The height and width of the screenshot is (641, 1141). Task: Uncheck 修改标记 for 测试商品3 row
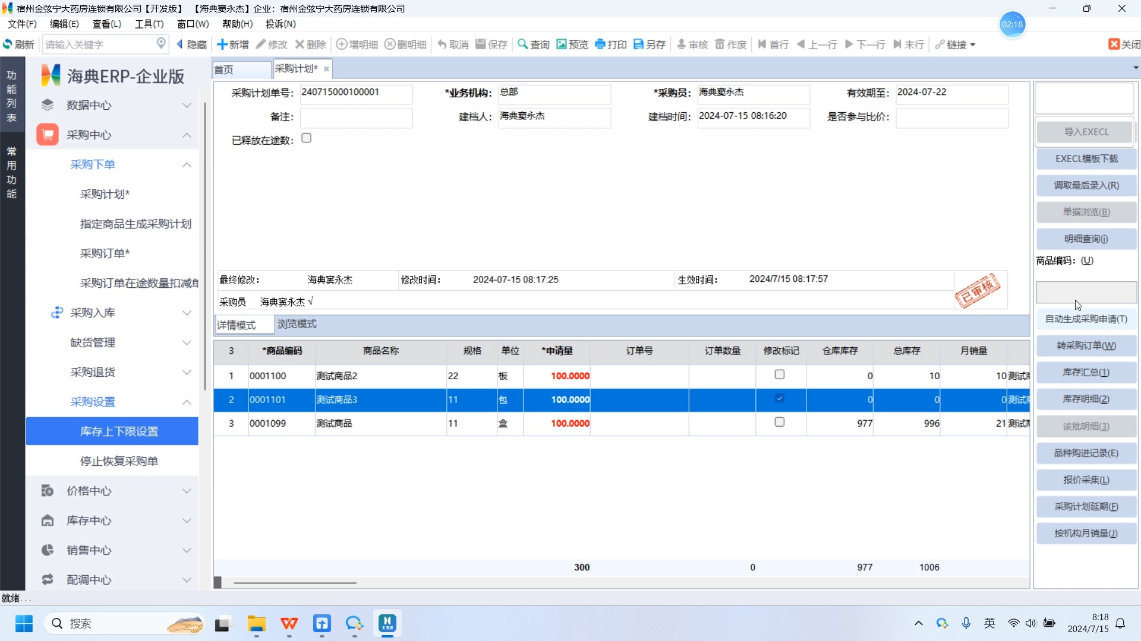780,398
